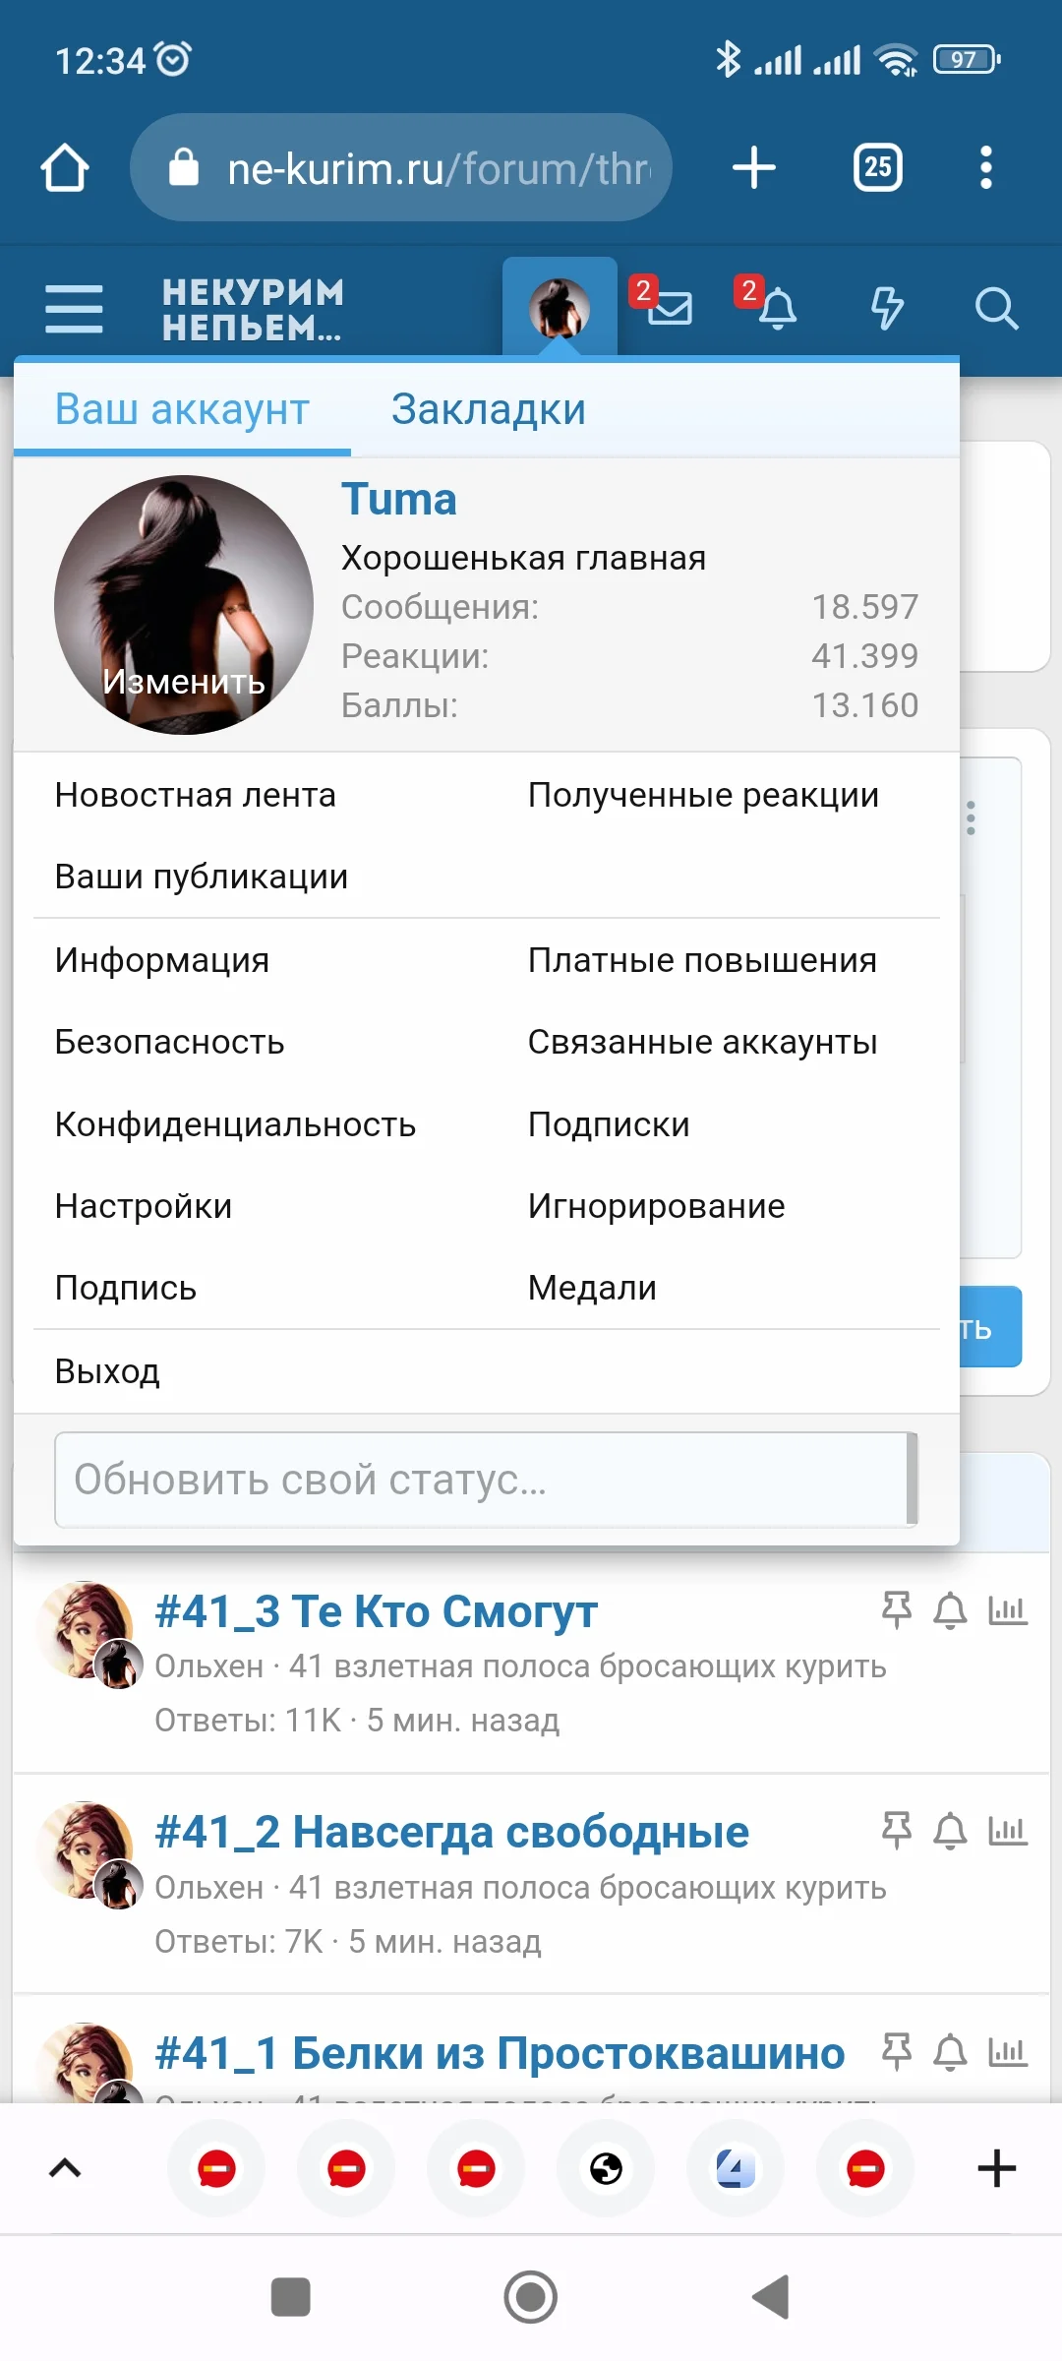Log out via Выход

click(x=107, y=1371)
